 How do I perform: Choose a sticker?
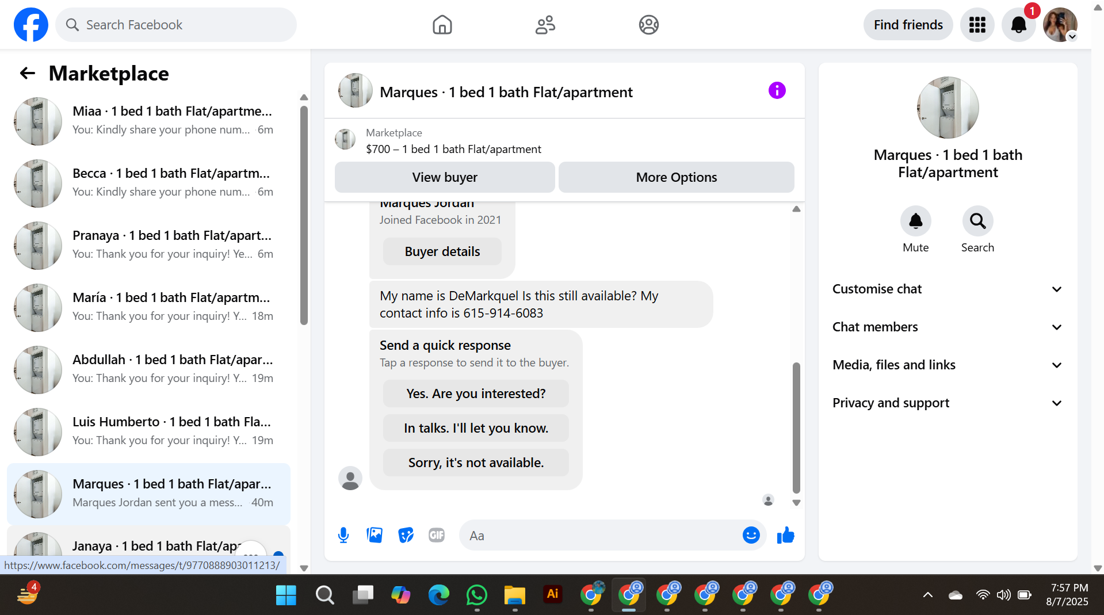[x=406, y=536]
